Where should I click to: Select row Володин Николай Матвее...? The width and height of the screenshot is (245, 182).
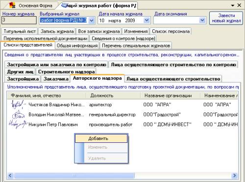[122, 114]
